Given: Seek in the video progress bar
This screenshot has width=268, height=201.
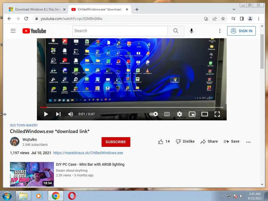Looking at the screenshot, I should pyautogui.click(x=132, y=107).
